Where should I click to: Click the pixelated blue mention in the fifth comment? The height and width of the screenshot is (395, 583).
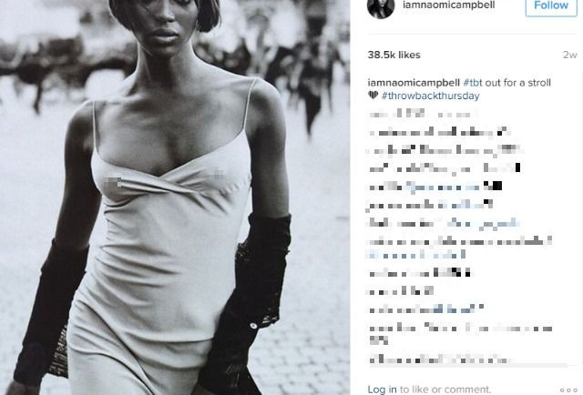[442, 187]
